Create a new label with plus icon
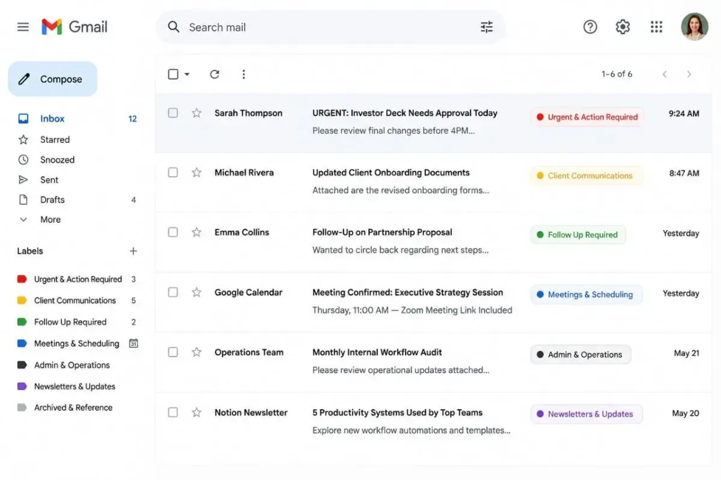This screenshot has width=721, height=480. tap(133, 251)
